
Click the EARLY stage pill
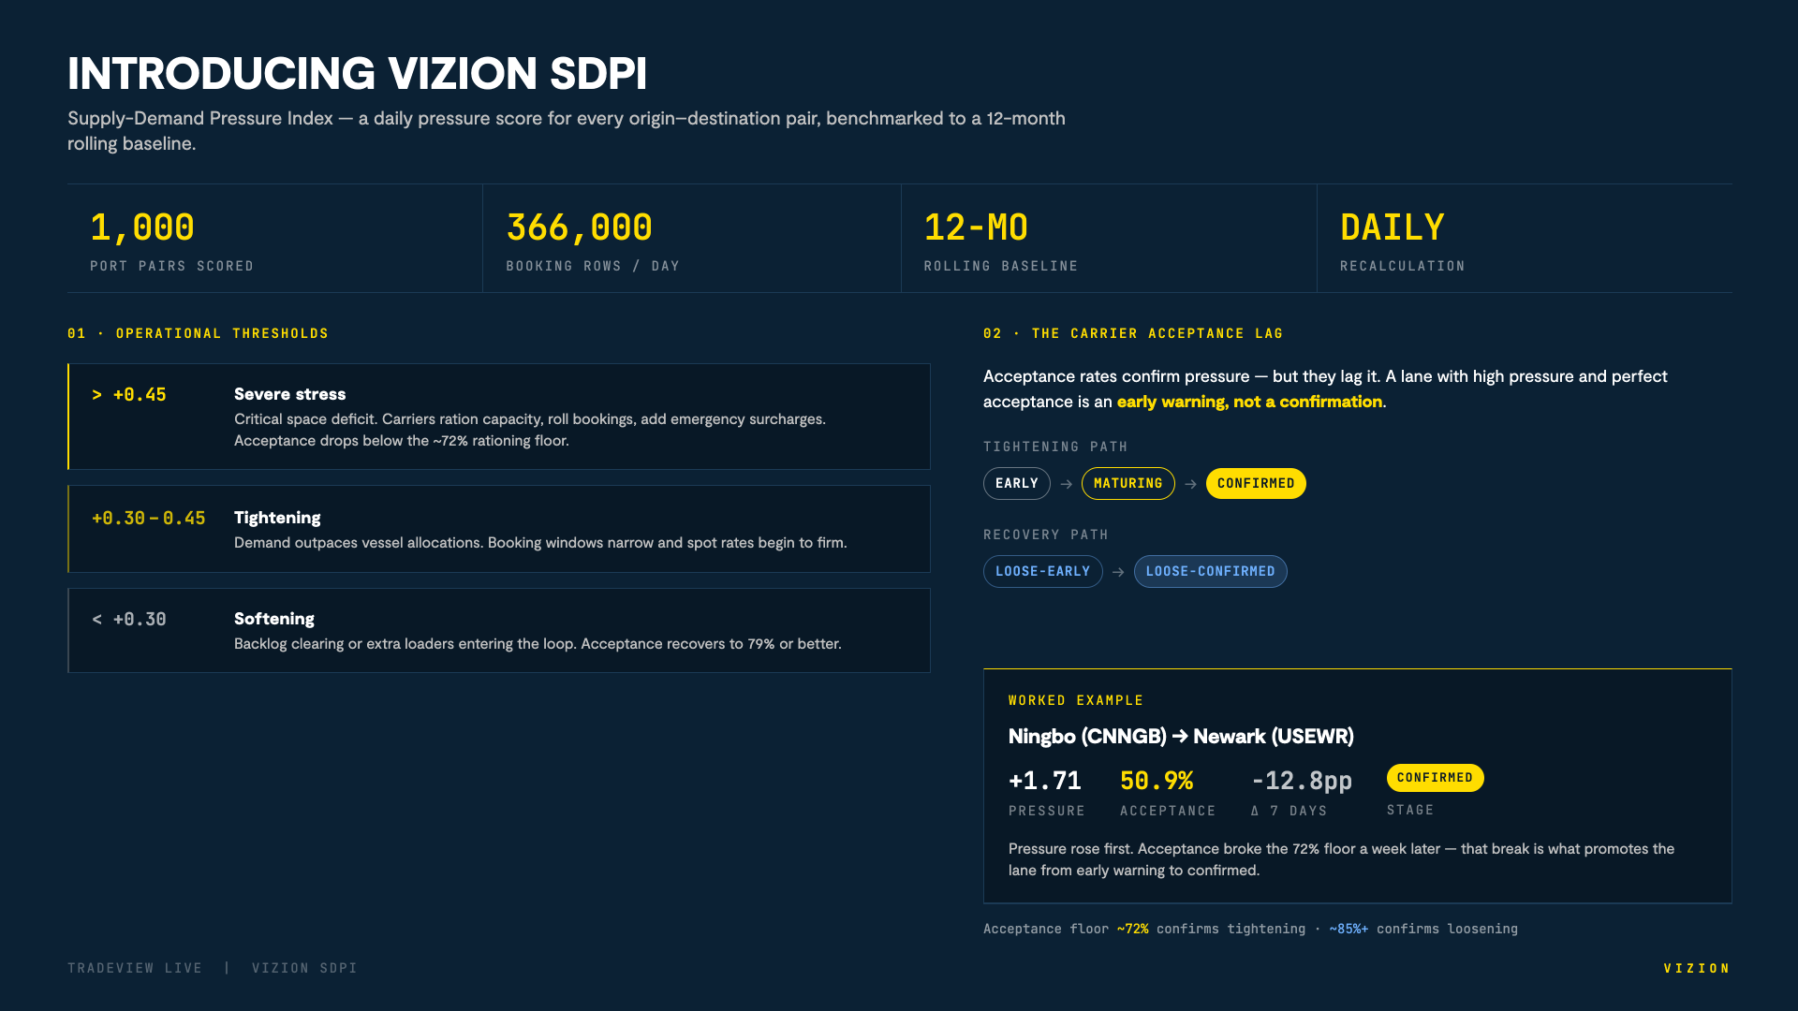tap(1017, 483)
